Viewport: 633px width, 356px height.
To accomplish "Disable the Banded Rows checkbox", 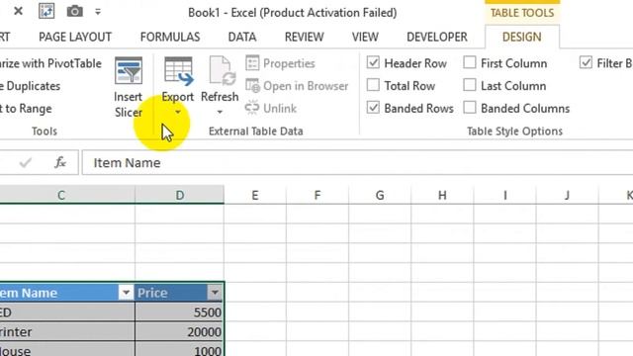I will tap(373, 108).
